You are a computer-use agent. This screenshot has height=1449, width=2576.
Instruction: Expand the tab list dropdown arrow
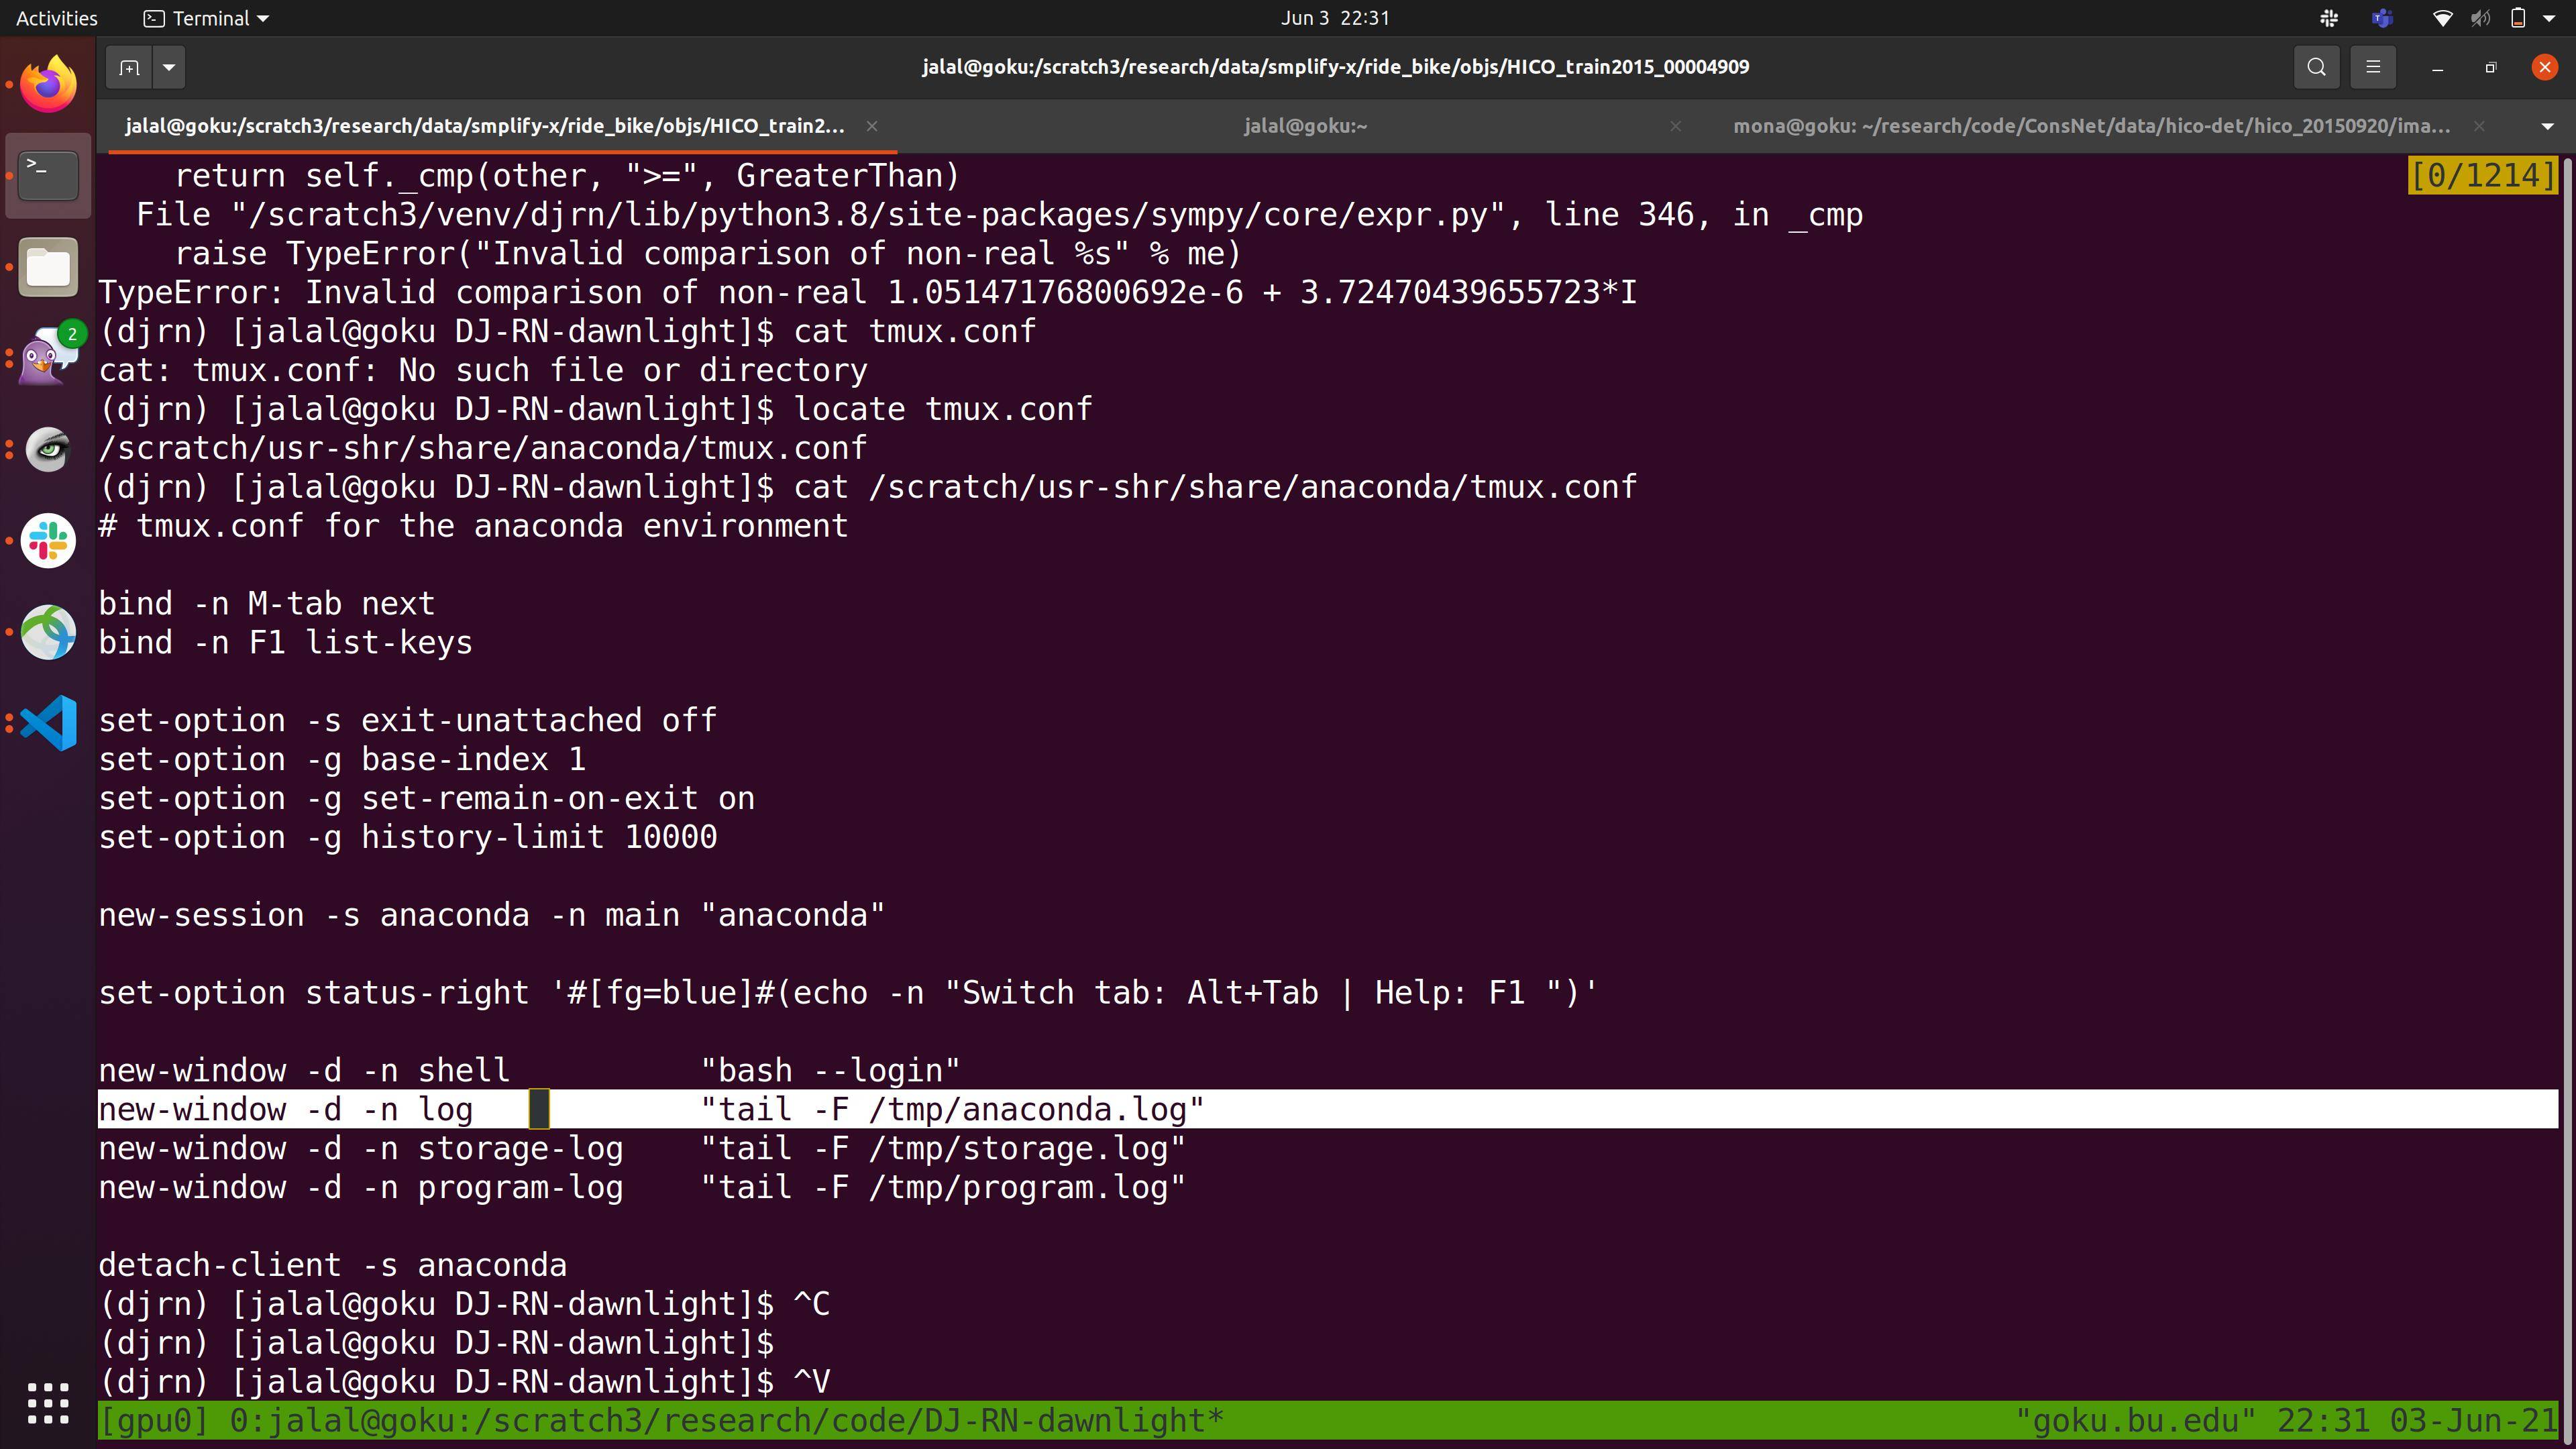click(x=2546, y=126)
